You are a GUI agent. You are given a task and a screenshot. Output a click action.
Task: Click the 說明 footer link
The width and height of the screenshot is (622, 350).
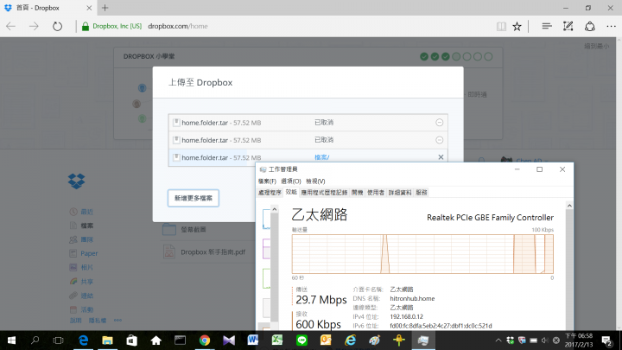click(x=76, y=321)
